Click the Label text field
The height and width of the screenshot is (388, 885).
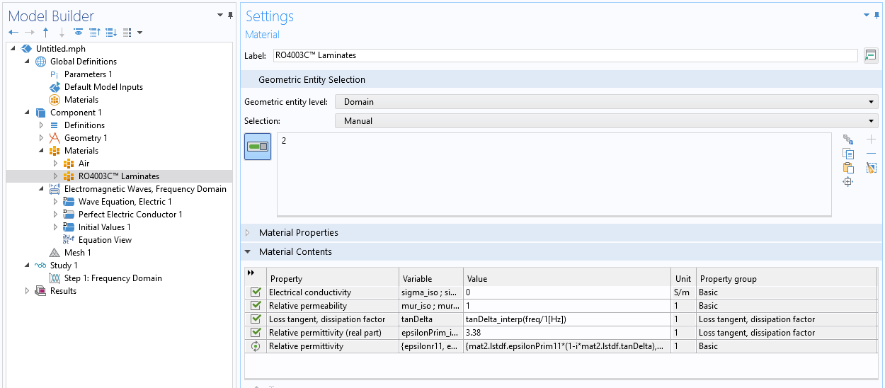pyautogui.click(x=564, y=55)
